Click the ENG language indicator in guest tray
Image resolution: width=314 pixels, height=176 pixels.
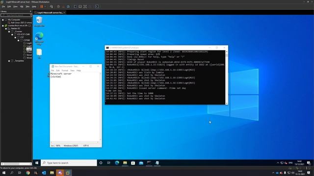[290, 163]
